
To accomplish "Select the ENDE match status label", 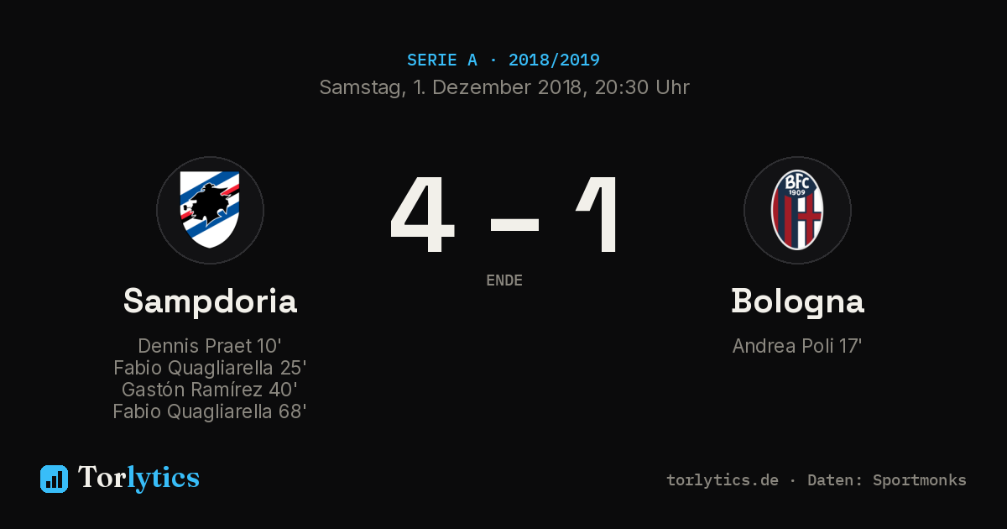I will point(504,280).
